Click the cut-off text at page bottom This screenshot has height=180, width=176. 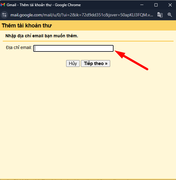click(69, 179)
